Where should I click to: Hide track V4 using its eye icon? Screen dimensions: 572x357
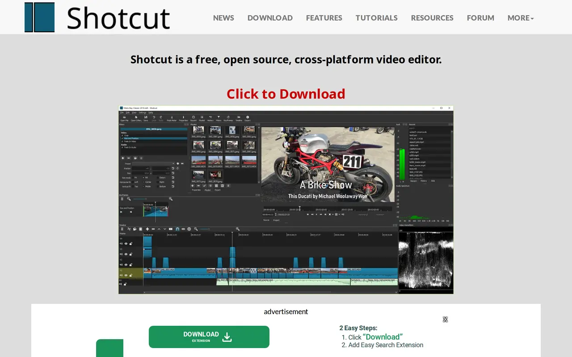coord(126,244)
